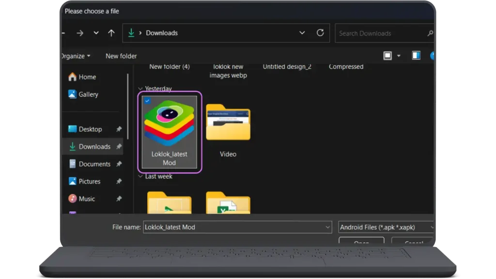Click the Search Downloads field

click(380, 33)
